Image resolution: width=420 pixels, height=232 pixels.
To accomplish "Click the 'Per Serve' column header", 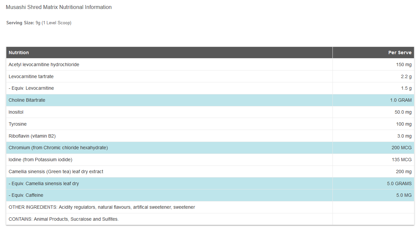I will point(400,53).
